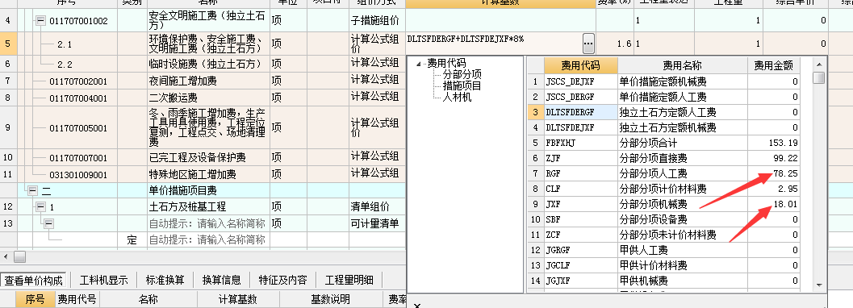Image resolution: width=853 pixels, height=308 pixels.
Task: Click the name prompt field in row 13
Action: [208, 223]
